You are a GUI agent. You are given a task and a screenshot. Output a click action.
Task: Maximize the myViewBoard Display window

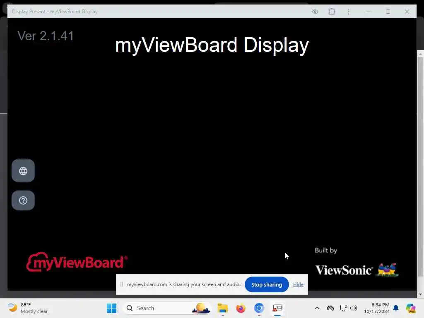point(388,11)
